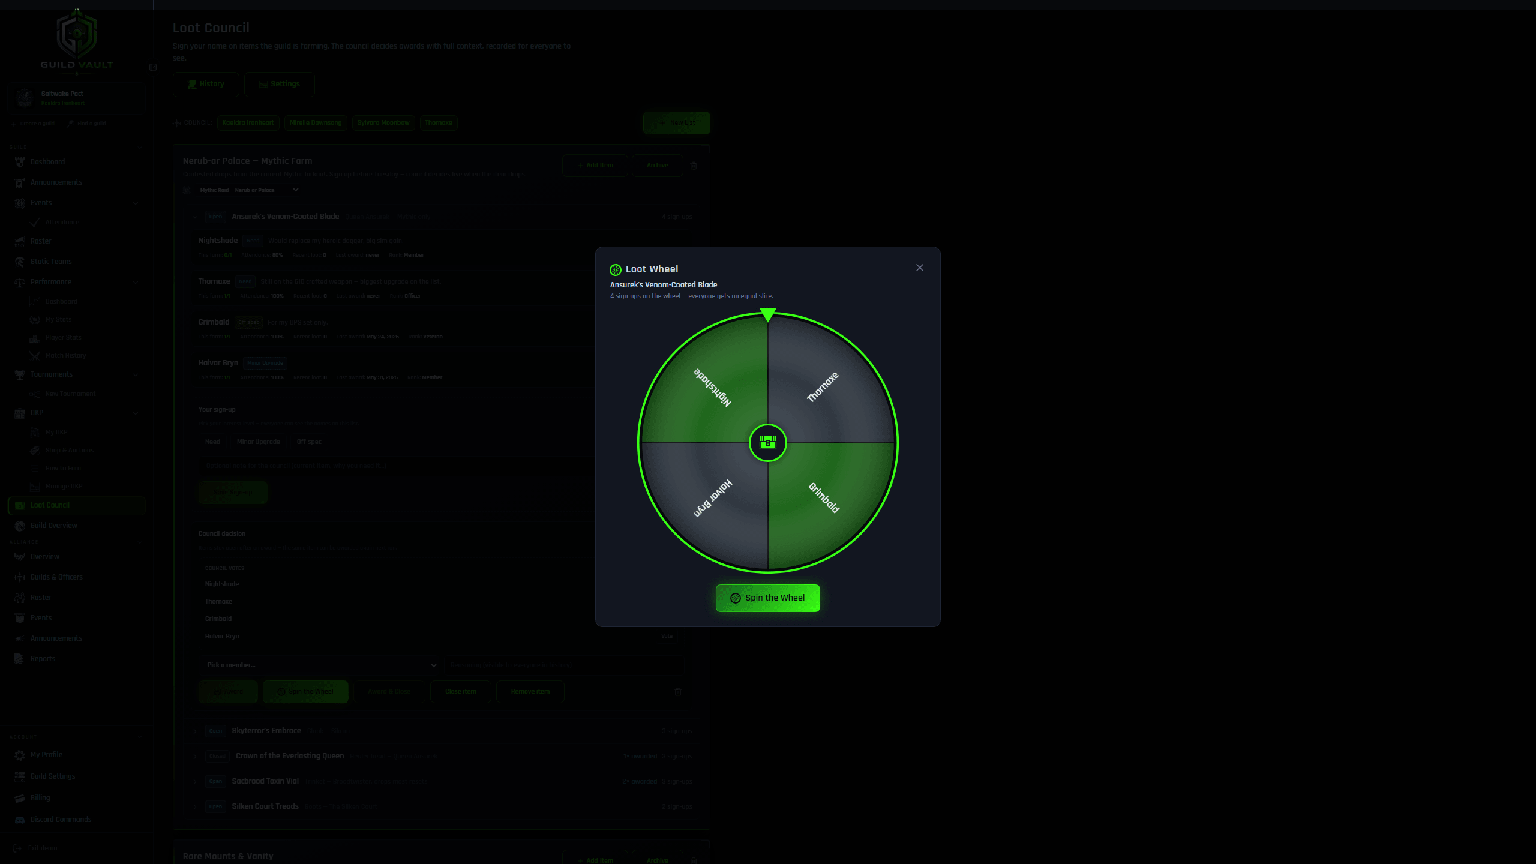The image size is (1536, 864).
Task: Open Guild Overview icon
Action: 20,526
